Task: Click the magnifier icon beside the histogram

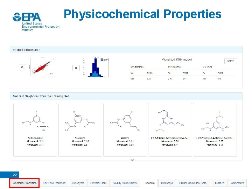Action: (76, 68)
